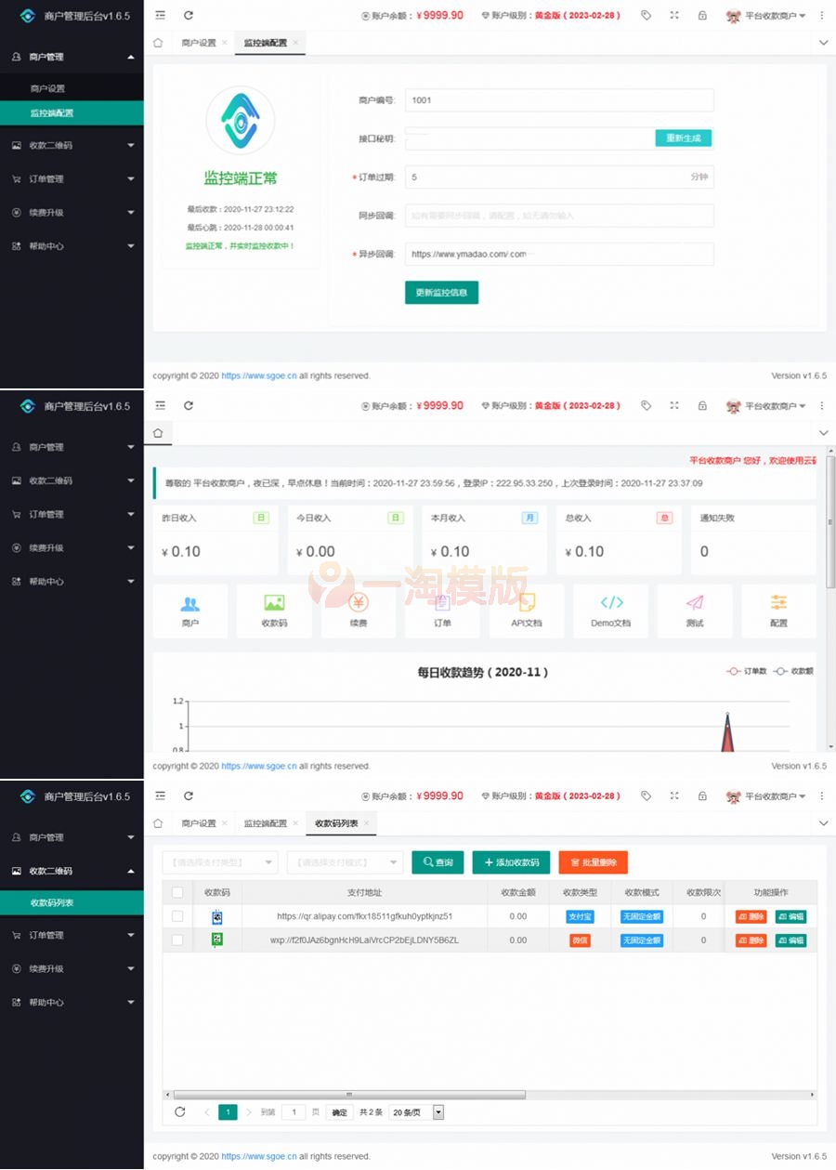Open the 续费 yen shortcut icon
Image resolution: width=836 pixels, height=1170 pixels.
pyautogui.click(x=359, y=604)
